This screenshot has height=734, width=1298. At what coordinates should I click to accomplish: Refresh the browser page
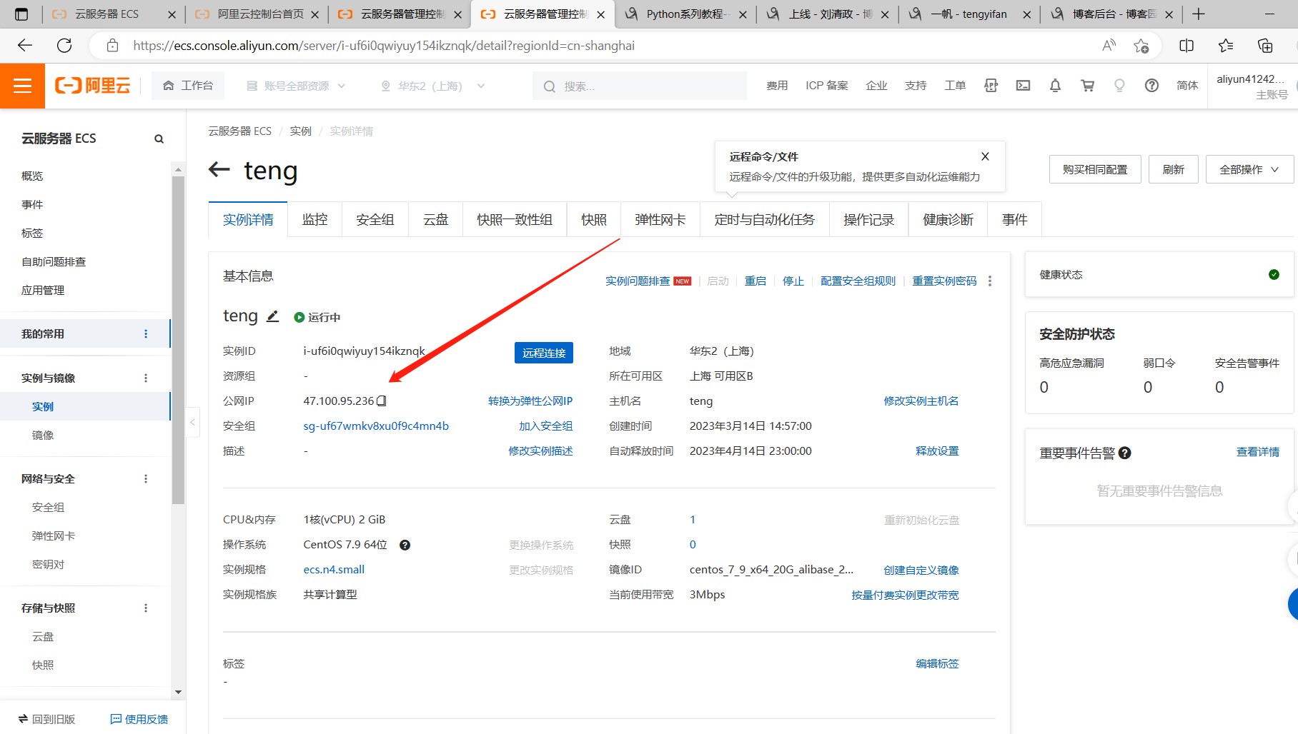pos(64,46)
